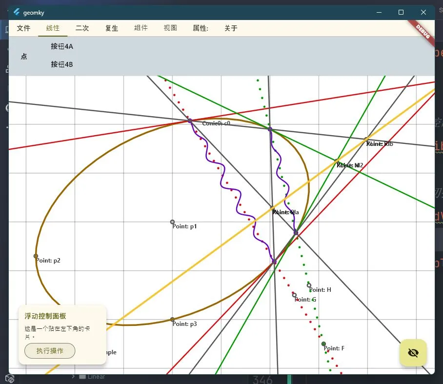Click the 执行操作 button

pyautogui.click(x=50, y=350)
